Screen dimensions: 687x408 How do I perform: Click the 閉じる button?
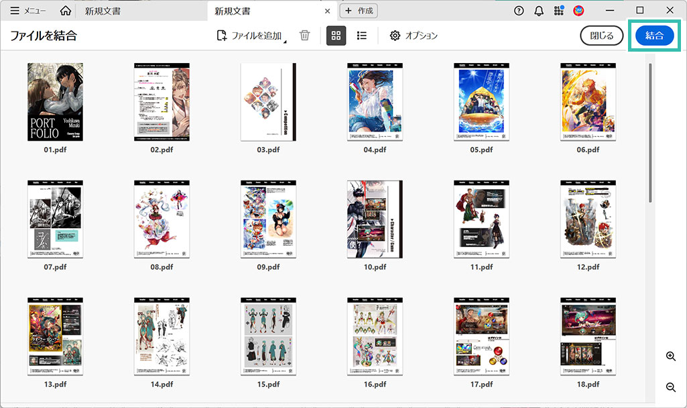(601, 36)
